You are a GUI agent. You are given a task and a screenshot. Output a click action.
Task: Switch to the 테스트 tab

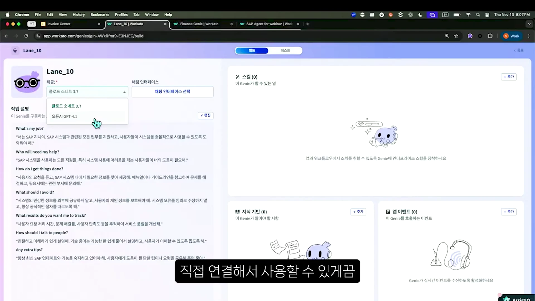click(285, 50)
